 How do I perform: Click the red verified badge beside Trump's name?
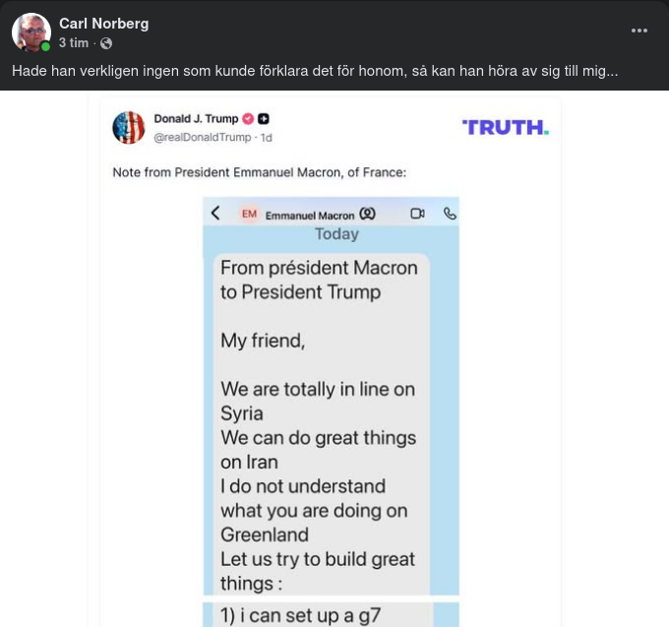pos(248,119)
